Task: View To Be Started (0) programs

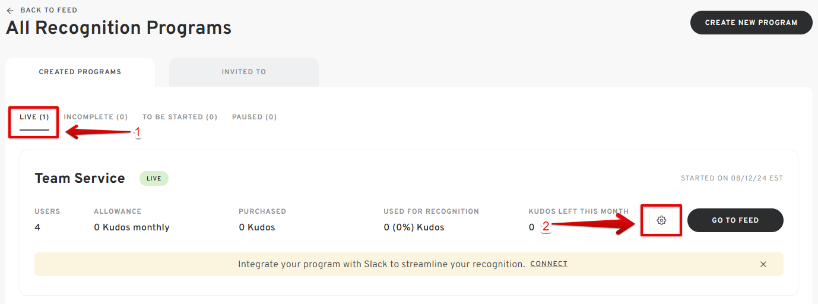Action: click(x=180, y=118)
